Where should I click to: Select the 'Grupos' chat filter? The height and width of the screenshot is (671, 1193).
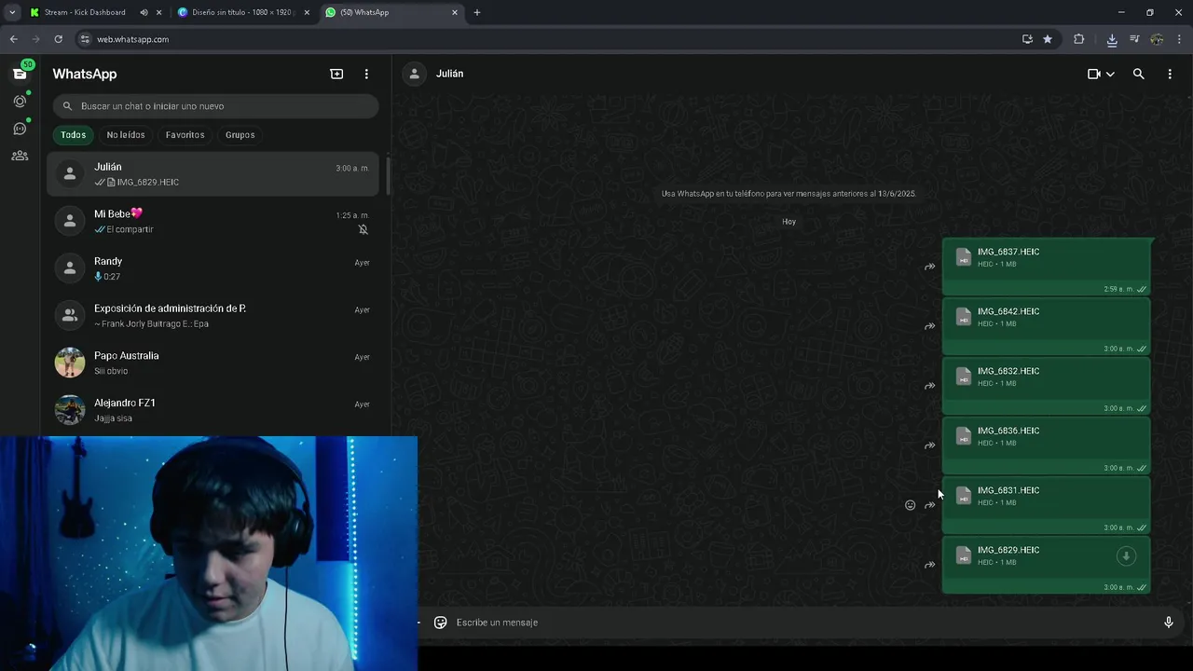pos(240,135)
